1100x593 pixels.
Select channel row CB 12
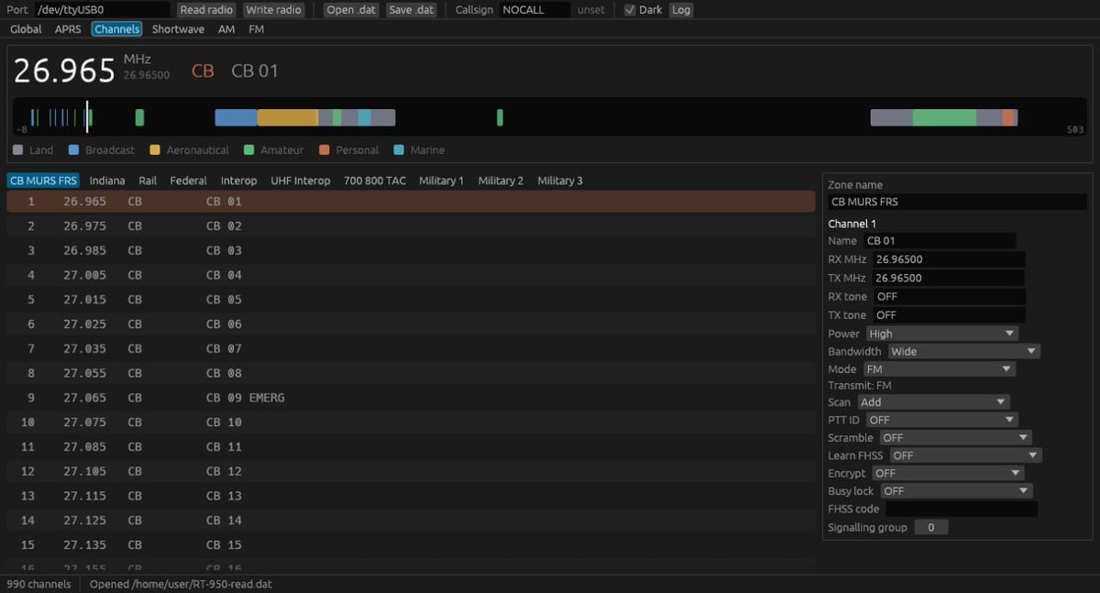pos(411,471)
